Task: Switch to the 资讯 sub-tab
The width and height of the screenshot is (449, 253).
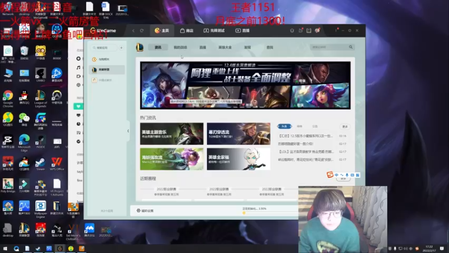Action: click(158, 47)
